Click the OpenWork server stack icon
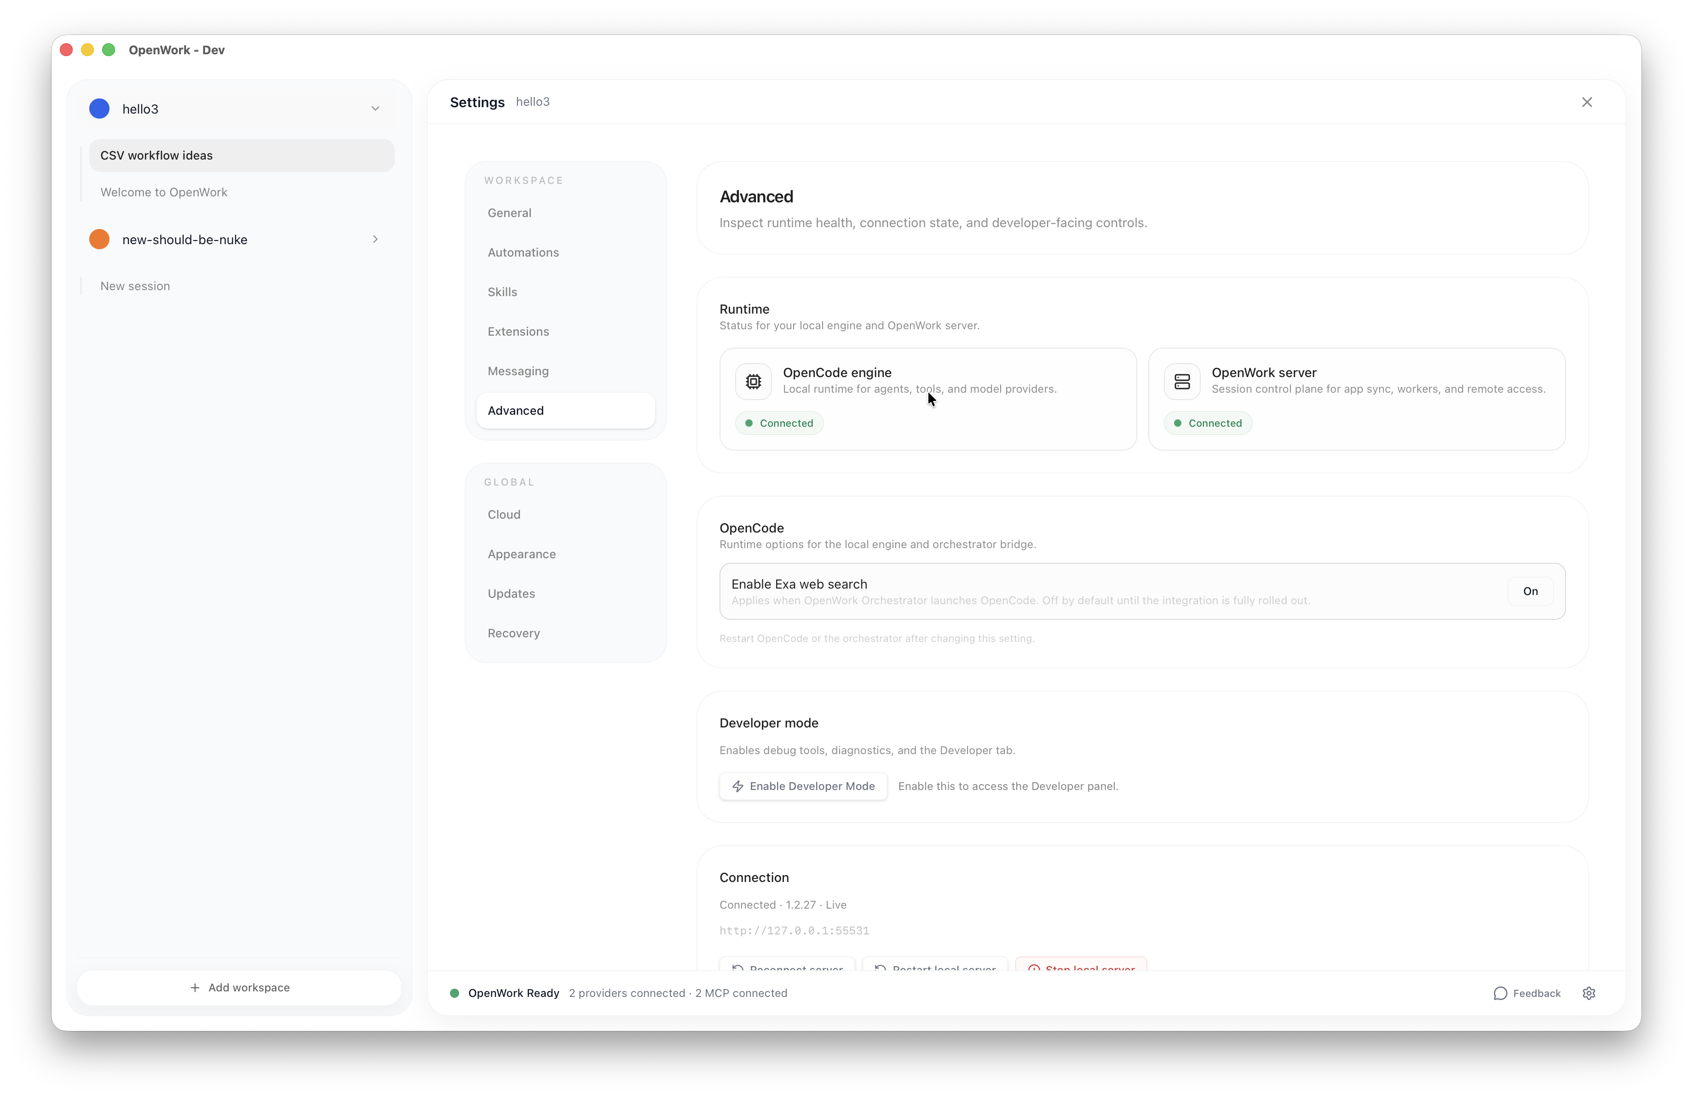The image size is (1693, 1099). coord(1182,381)
